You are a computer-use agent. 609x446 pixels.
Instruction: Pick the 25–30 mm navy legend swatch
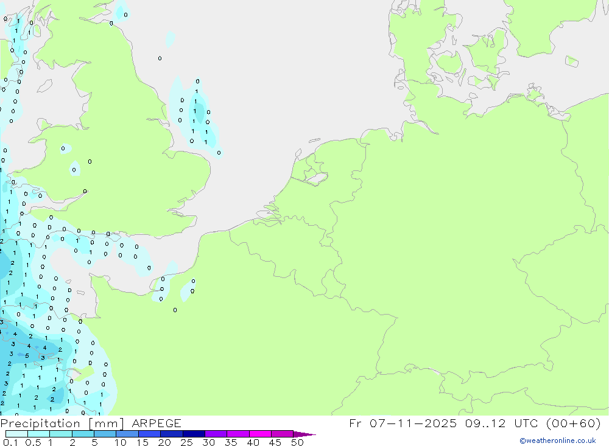[194, 434]
